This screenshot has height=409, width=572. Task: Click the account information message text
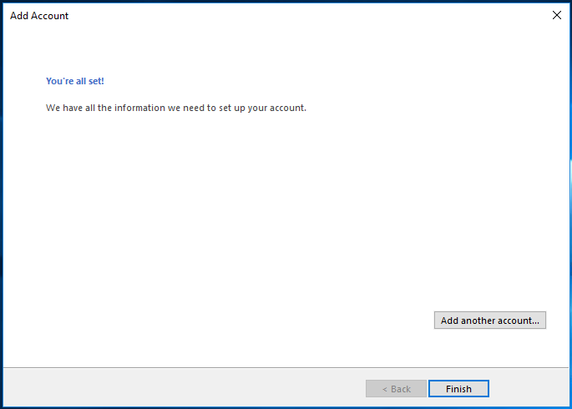(x=176, y=108)
